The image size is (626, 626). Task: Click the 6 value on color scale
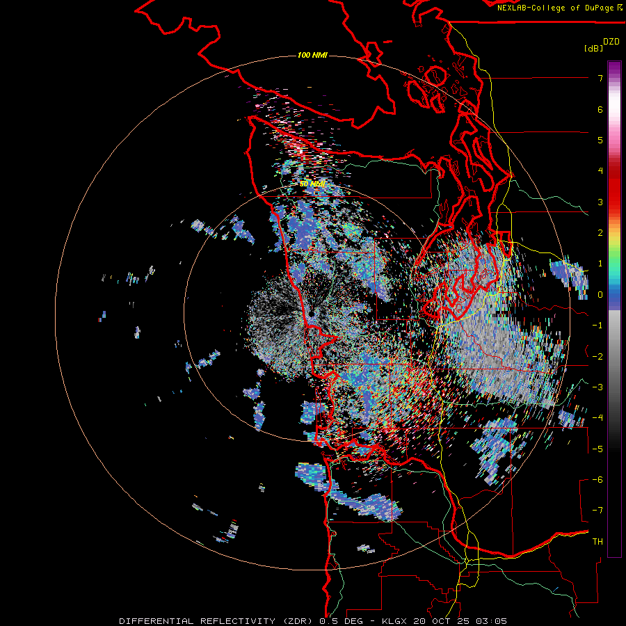tap(600, 109)
